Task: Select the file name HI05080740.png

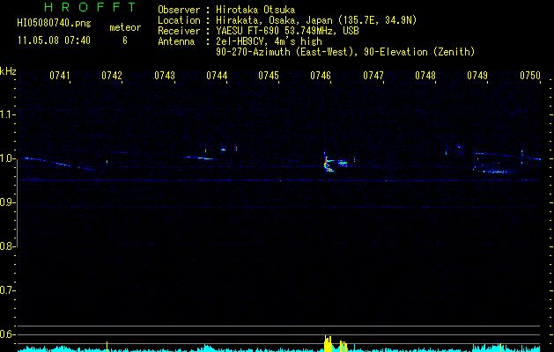Action: (x=54, y=23)
